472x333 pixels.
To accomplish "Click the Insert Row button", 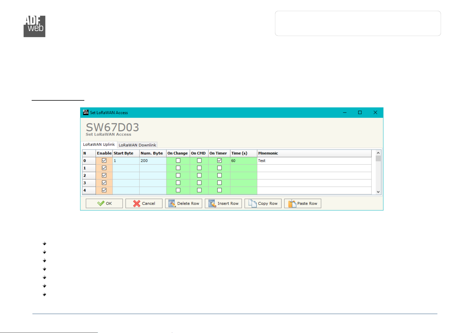I will 223,204.
